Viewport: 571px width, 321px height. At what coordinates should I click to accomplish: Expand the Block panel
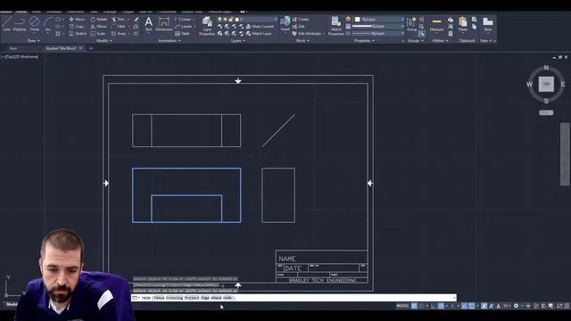tap(302, 41)
